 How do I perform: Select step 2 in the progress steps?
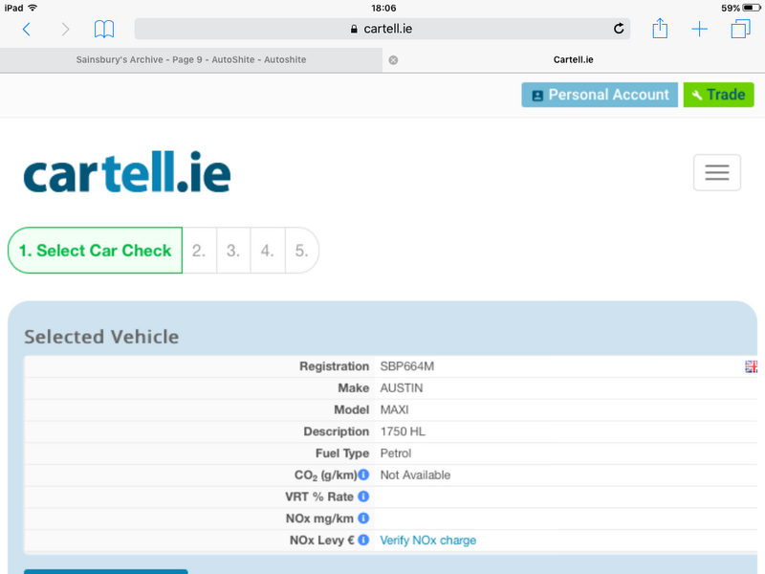pos(199,251)
